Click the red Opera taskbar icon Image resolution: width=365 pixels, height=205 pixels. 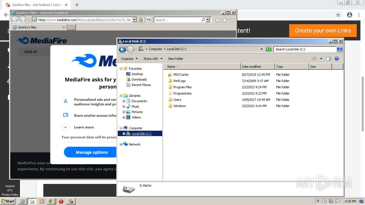click(61, 201)
